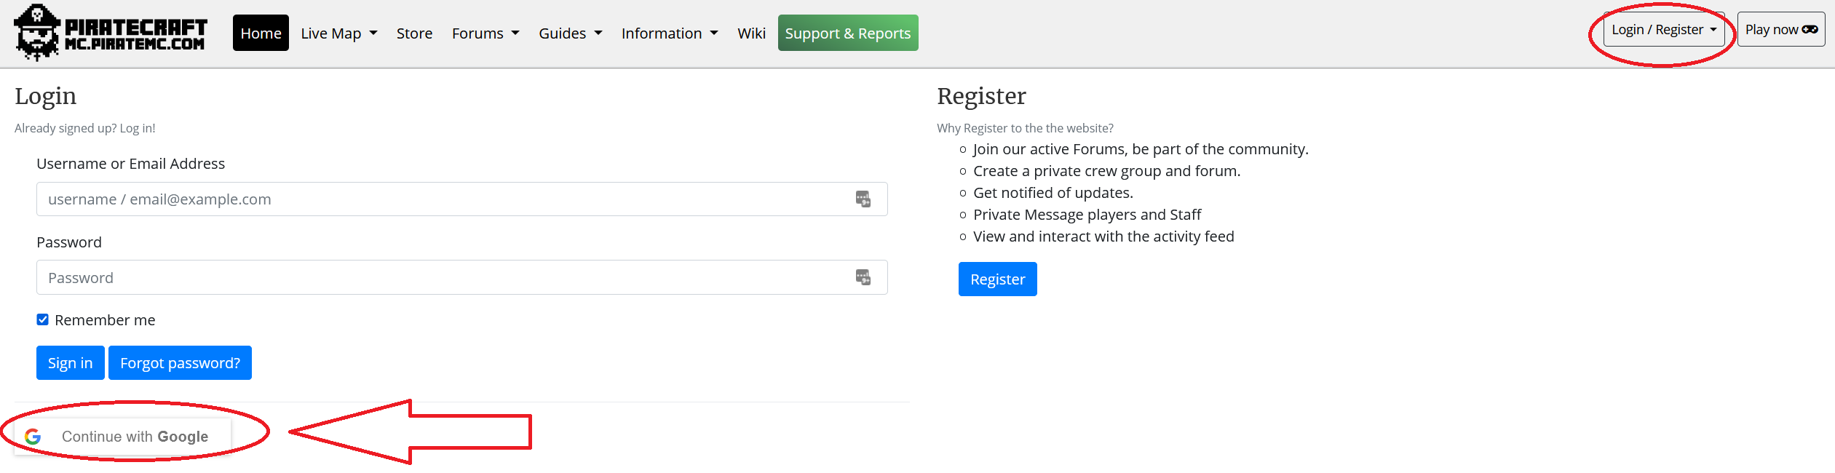Click into the Password input field
This screenshot has height=473, width=1835.
tap(444, 277)
